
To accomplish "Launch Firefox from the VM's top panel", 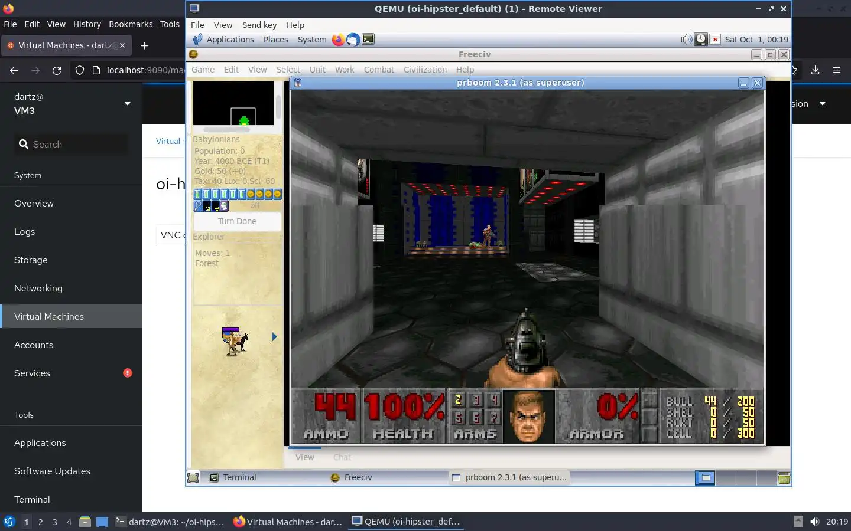I will pos(338,40).
